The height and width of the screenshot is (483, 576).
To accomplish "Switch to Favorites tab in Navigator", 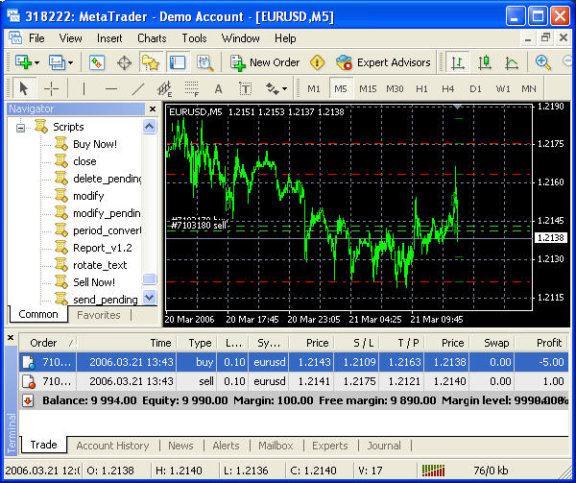I will click(99, 315).
